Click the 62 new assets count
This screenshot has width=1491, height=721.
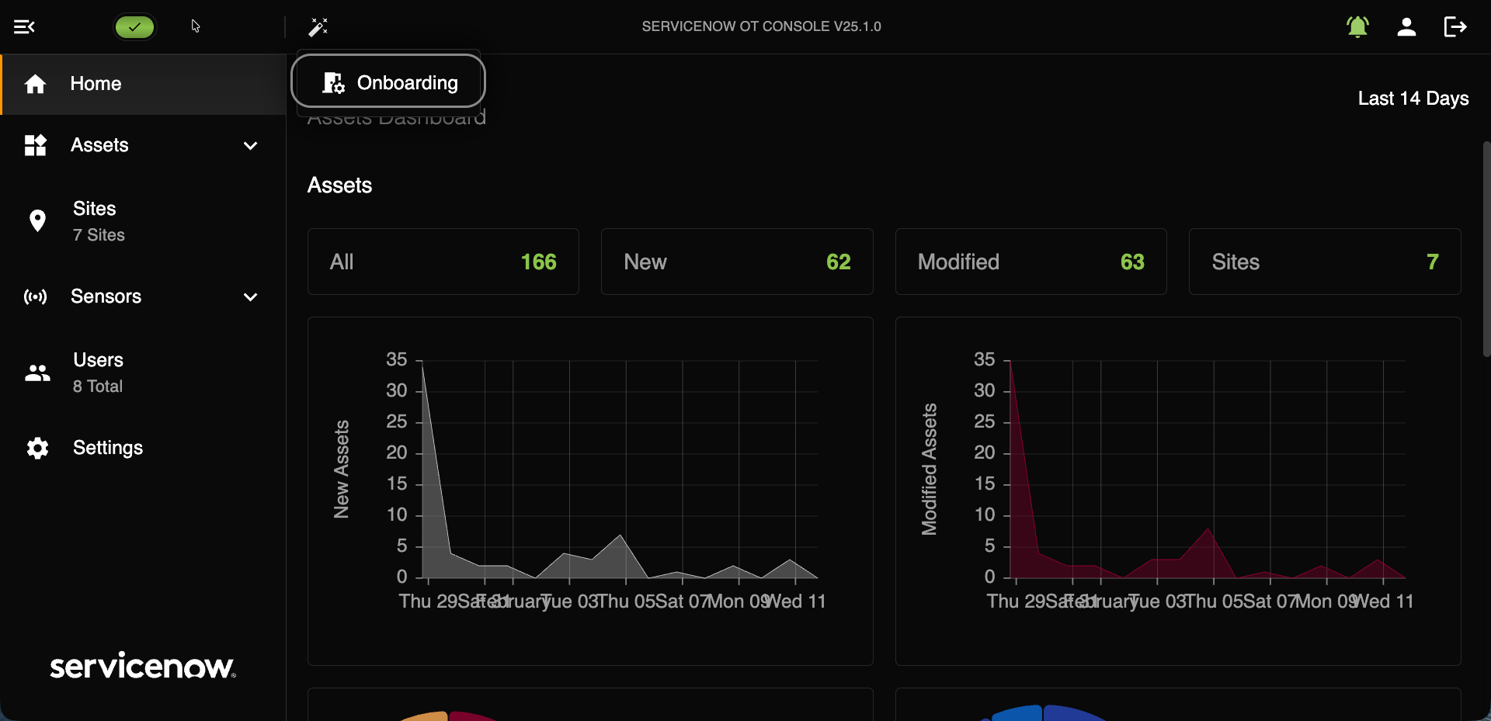(839, 262)
